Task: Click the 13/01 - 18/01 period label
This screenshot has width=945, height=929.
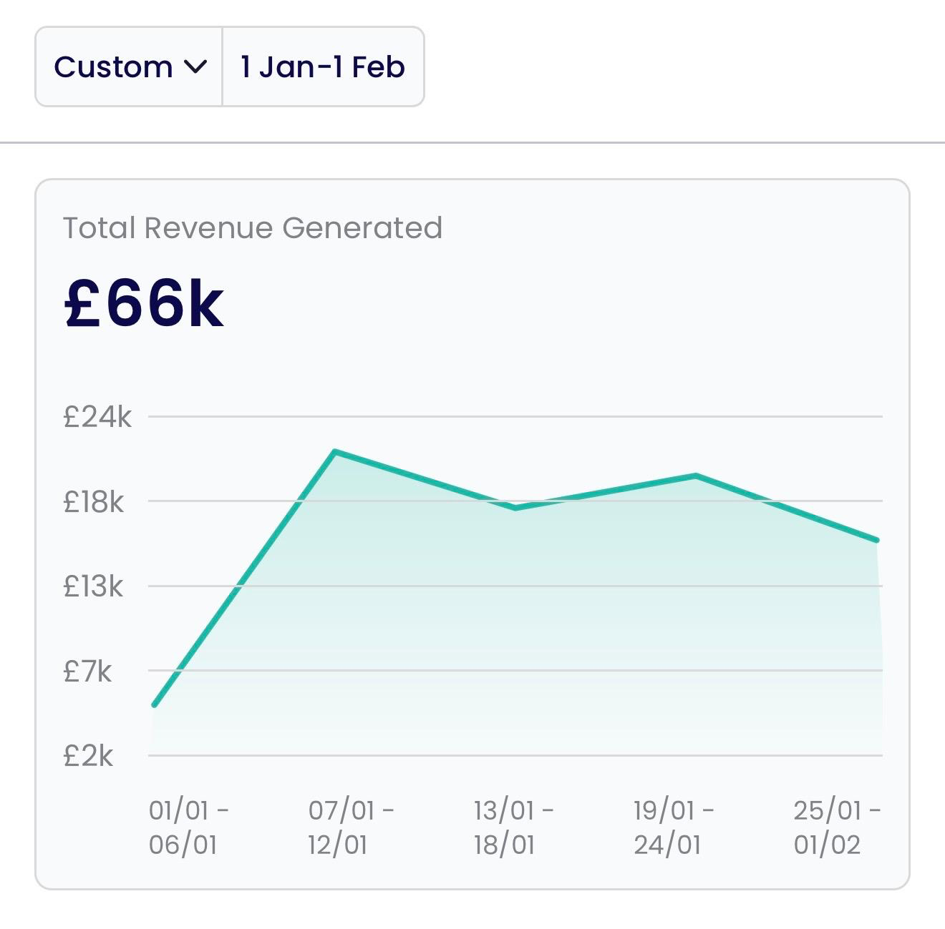Action: (x=513, y=827)
